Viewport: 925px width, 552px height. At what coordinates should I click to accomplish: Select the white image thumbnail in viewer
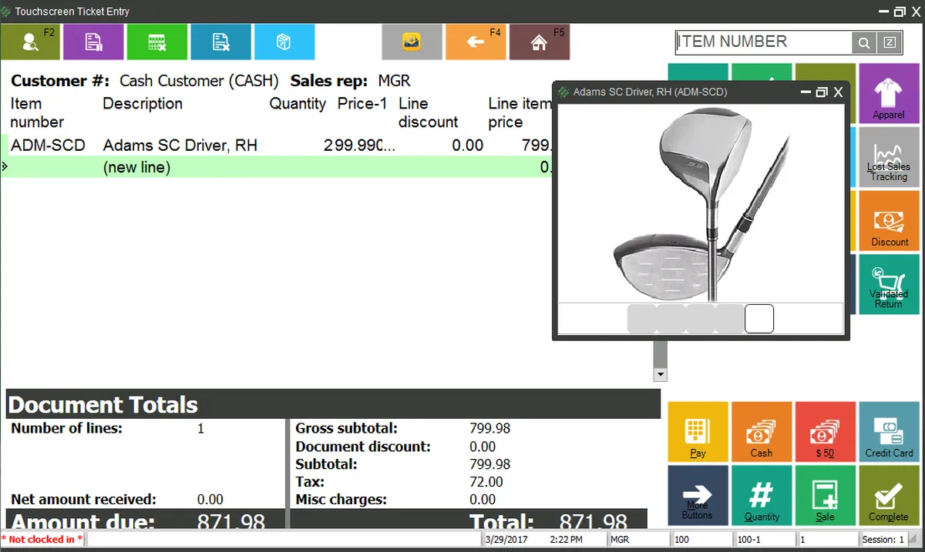[759, 319]
